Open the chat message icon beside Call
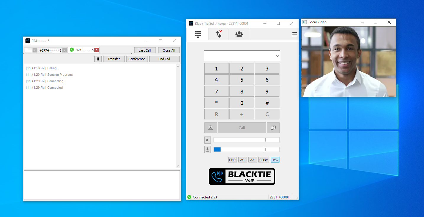This screenshot has height=217, width=424. pos(273,128)
